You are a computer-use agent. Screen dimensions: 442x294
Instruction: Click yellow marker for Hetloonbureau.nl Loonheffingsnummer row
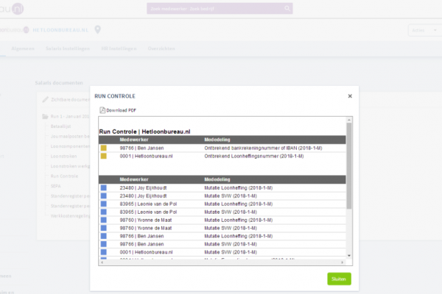tap(104, 156)
